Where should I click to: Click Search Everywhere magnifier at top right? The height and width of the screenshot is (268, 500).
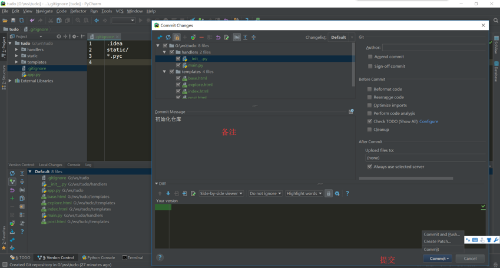point(496,21)
